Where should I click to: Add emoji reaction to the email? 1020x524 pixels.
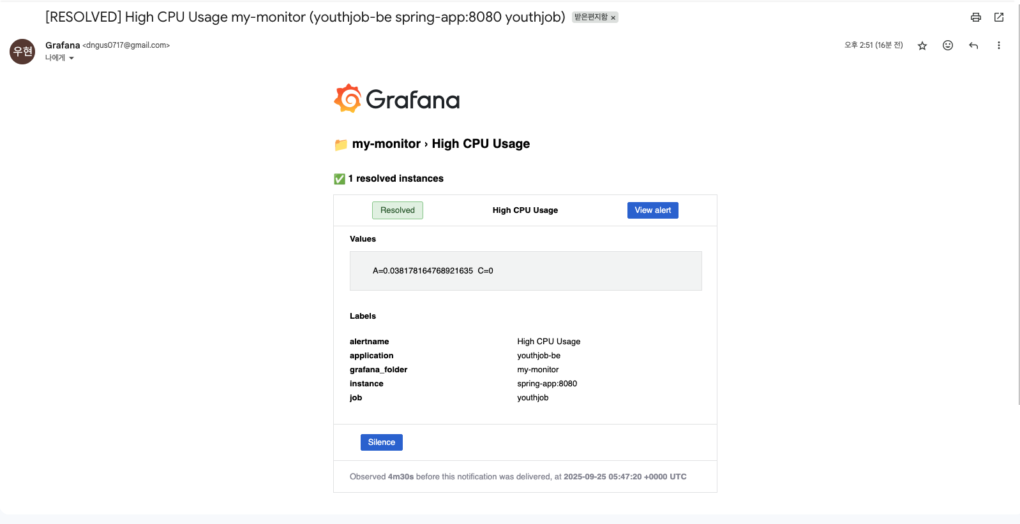pyautogui.click(x=948, y=45)
